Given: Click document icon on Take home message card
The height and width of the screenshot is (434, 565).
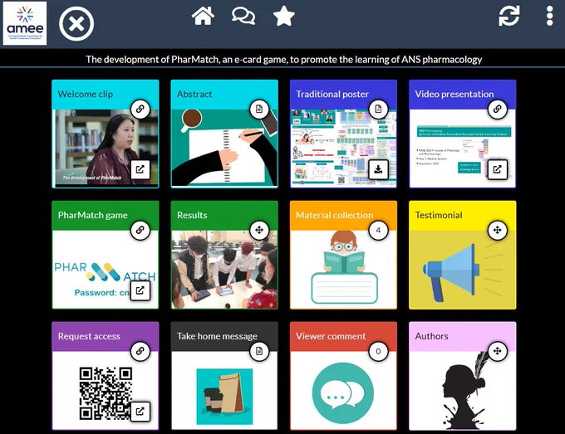Looking at the screenshot, I should (259, 350).
